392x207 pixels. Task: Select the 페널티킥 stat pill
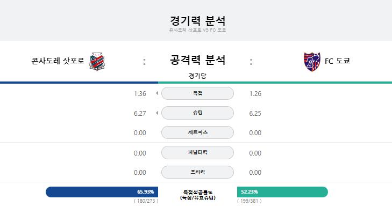(197, 152)
